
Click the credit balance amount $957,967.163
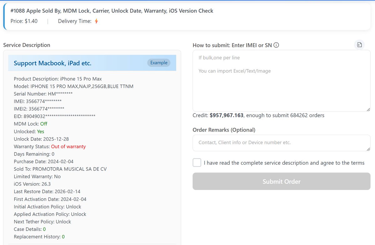pos(225,115)
